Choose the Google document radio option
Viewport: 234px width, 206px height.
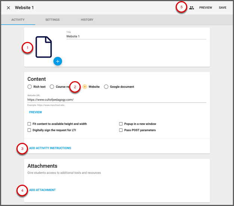tap(106, 87)
